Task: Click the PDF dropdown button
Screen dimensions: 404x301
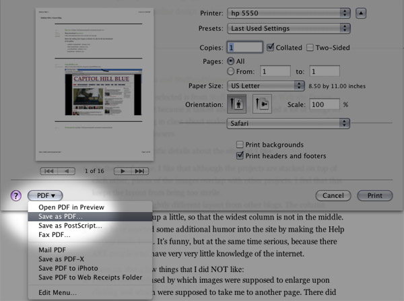Action: click(x=45, y=195)
